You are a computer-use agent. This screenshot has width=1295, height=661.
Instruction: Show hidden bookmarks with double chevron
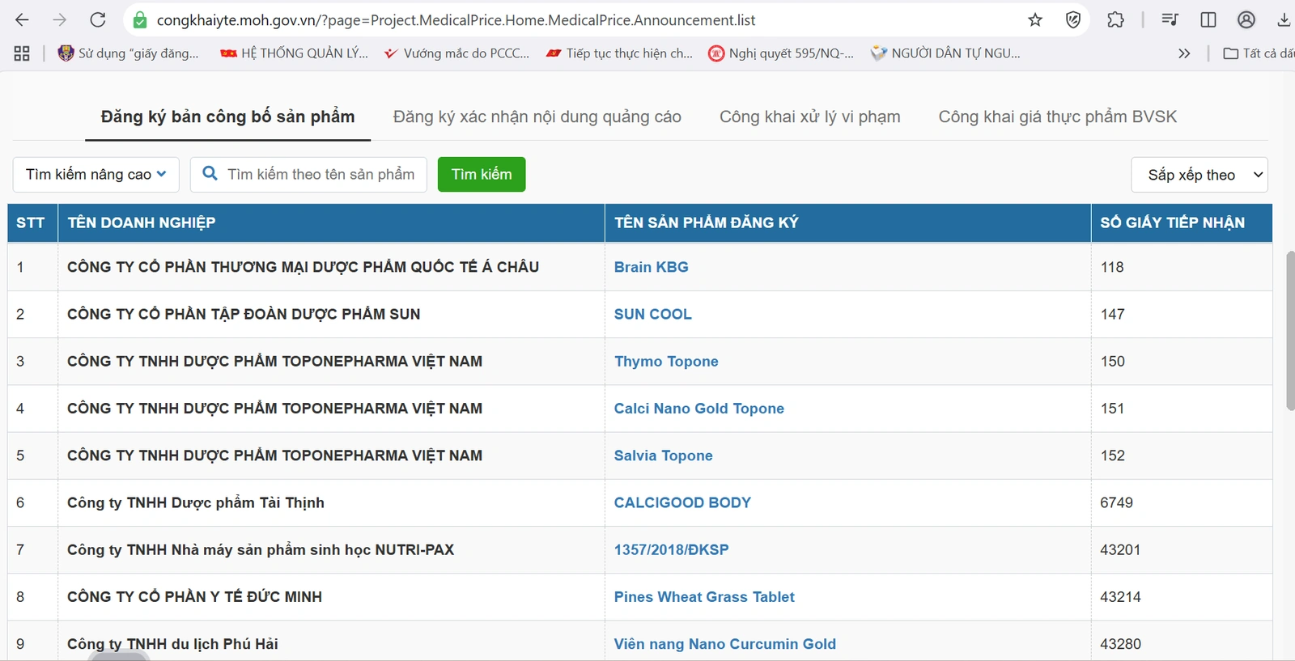point(1184,53)
